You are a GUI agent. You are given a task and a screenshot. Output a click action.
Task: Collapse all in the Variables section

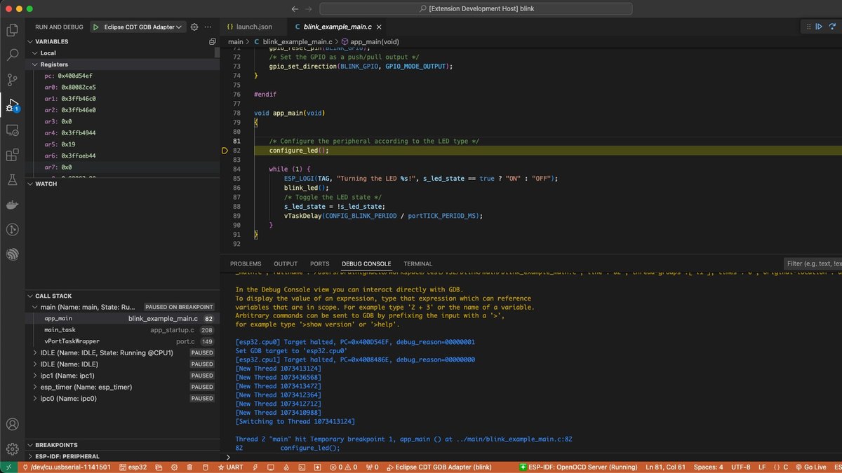tap(212, 42)
